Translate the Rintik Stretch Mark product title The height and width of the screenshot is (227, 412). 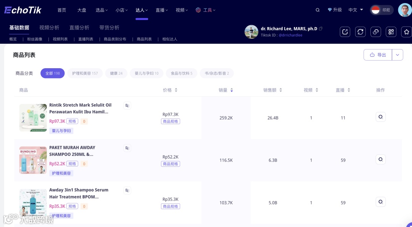click(127, 106)
